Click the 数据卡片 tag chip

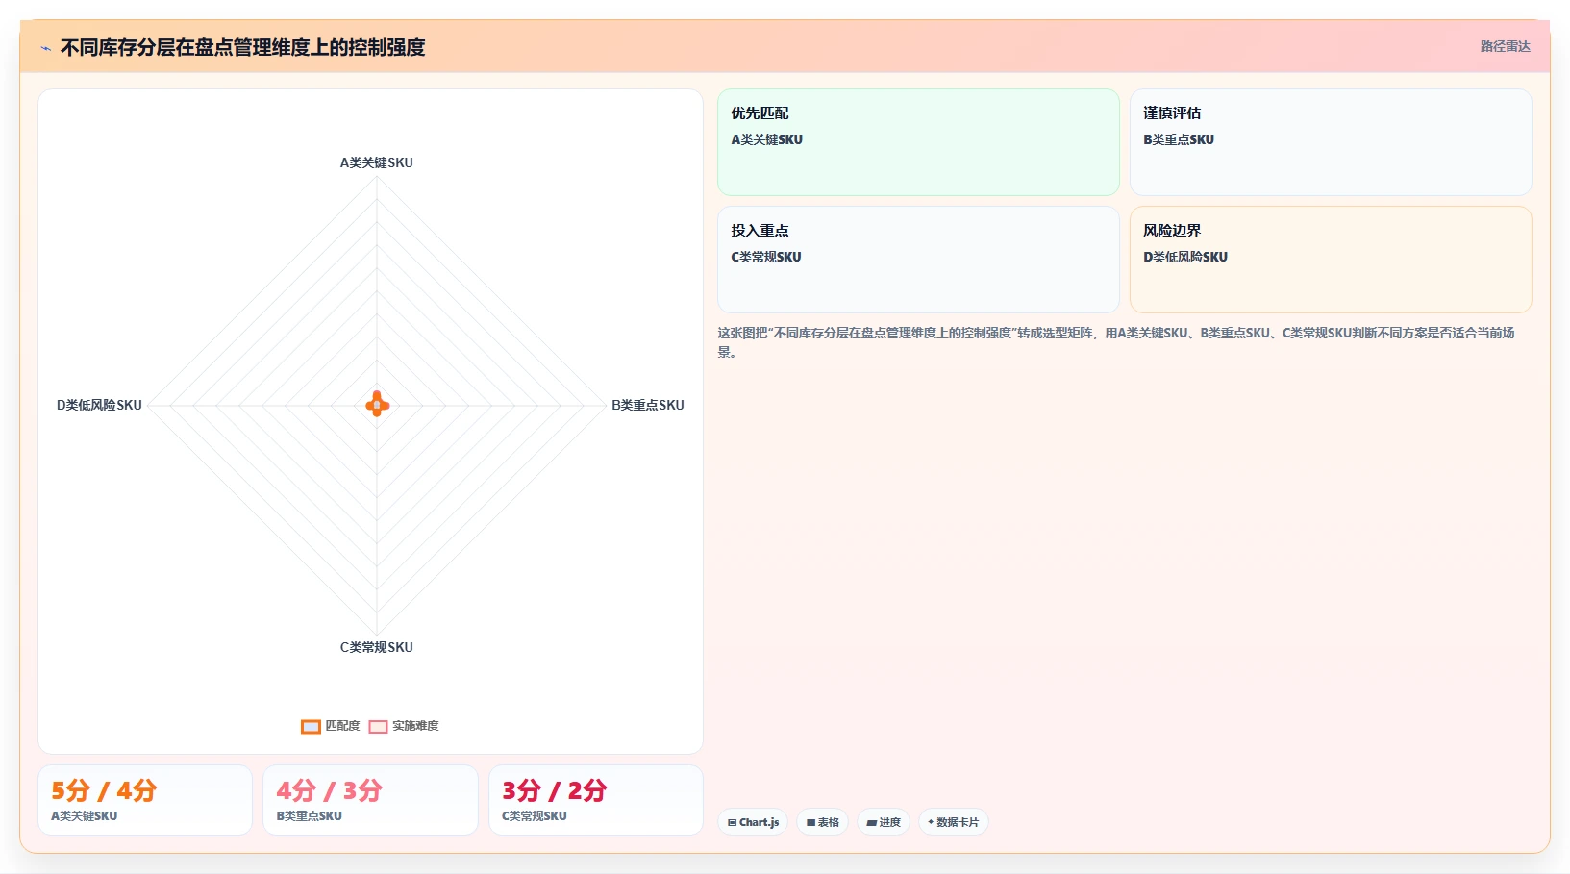(x=953, y=822)
